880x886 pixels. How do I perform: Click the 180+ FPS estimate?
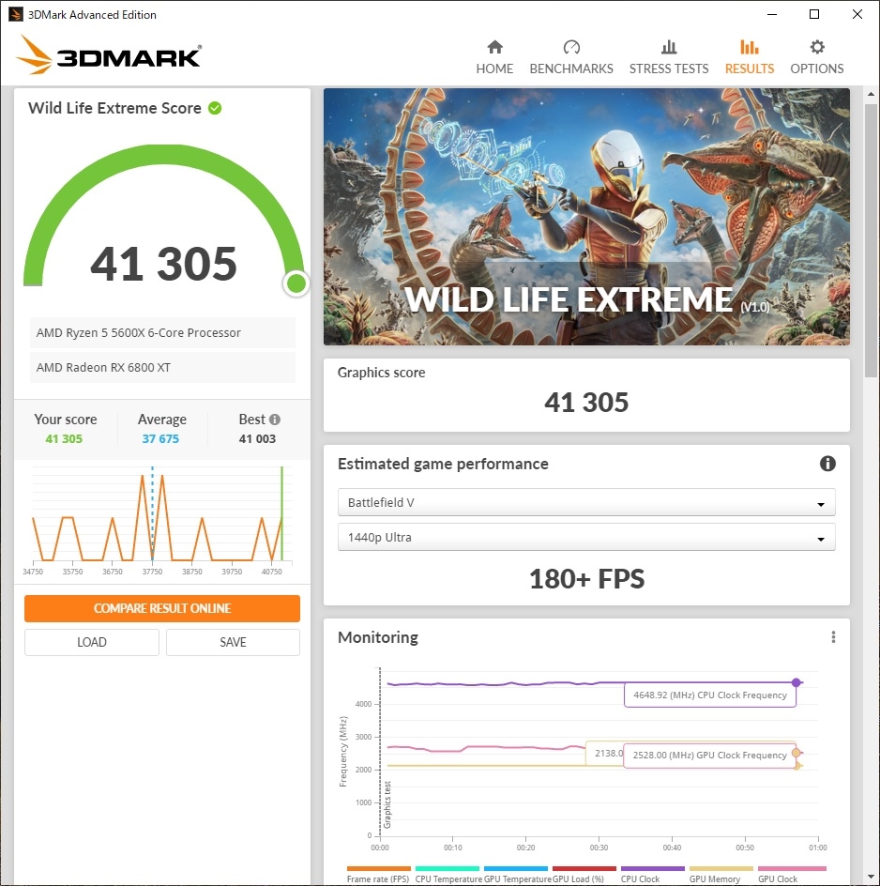587,578
